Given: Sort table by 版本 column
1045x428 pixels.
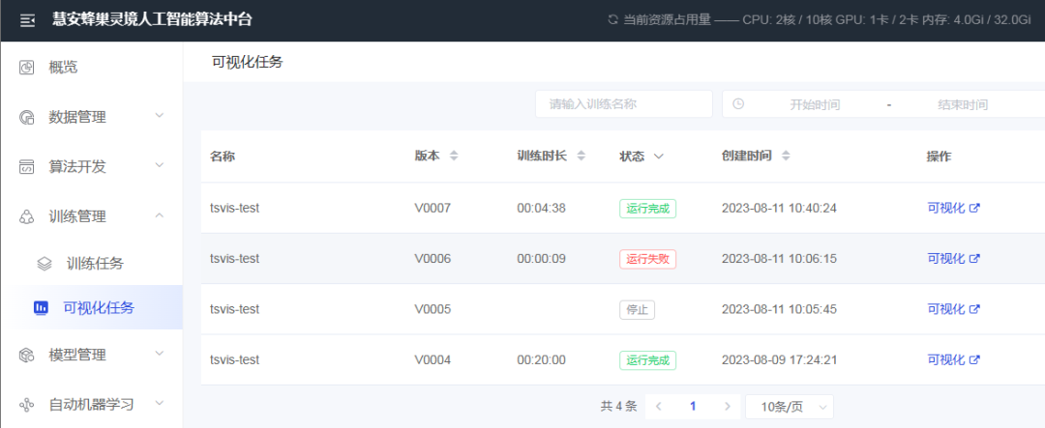Looking at the screenshot, I should click(453, 157).
